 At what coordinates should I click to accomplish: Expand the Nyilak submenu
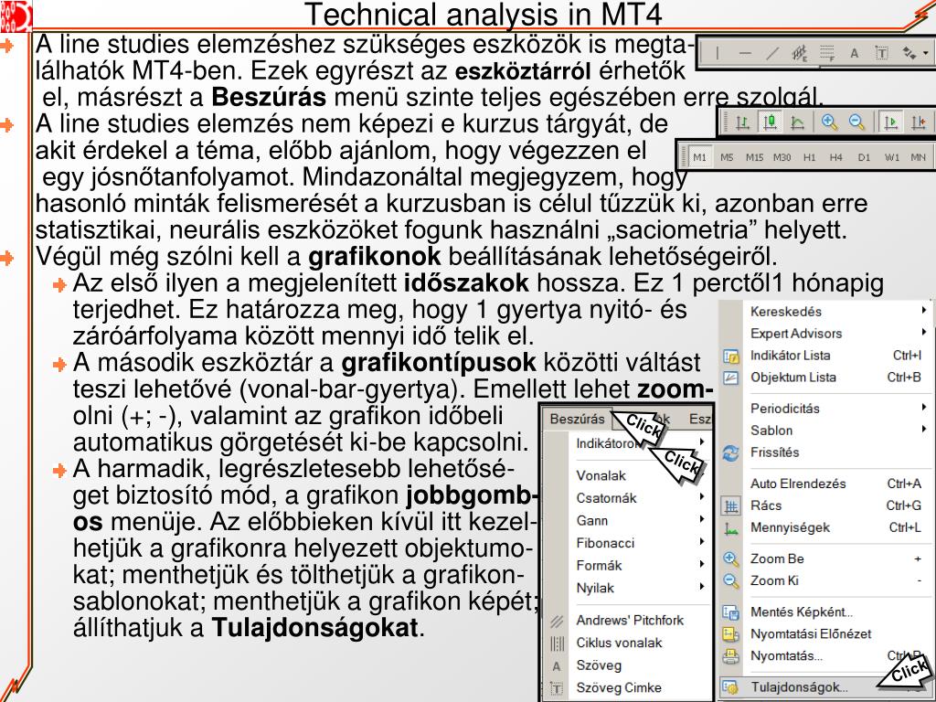tap(702, 587)
